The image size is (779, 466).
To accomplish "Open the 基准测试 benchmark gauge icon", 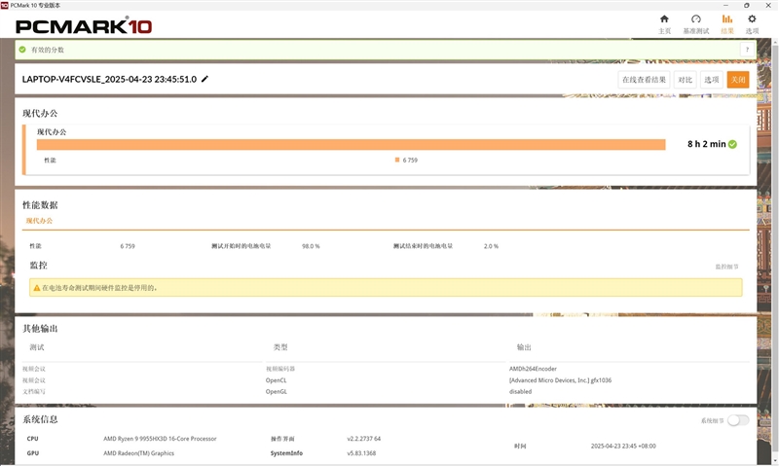I will pyautogui.click(x=695, y=19).
